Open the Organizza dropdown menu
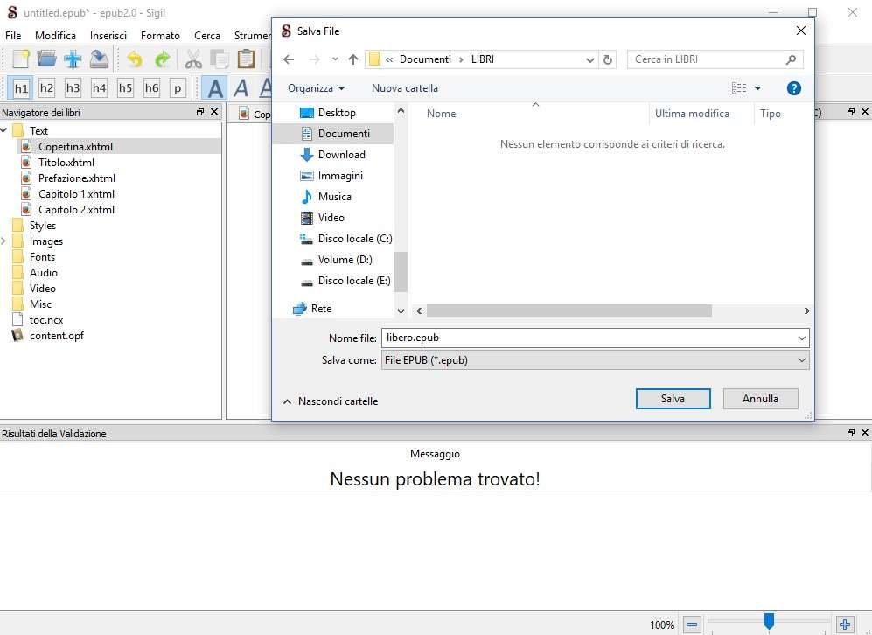Screen dimensions: 872x635 [316, 88]
